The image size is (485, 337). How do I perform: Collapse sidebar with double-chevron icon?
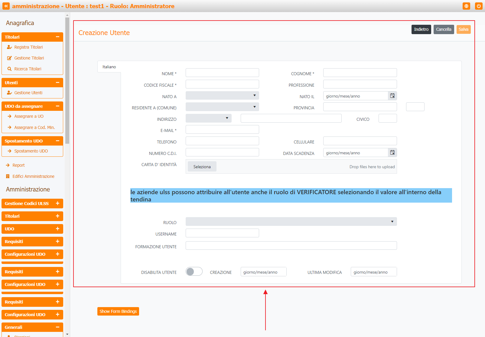[x=6, y=6]
